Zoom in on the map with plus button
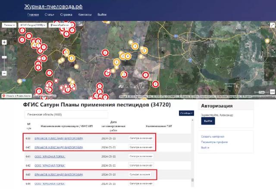 pos(4,43)
